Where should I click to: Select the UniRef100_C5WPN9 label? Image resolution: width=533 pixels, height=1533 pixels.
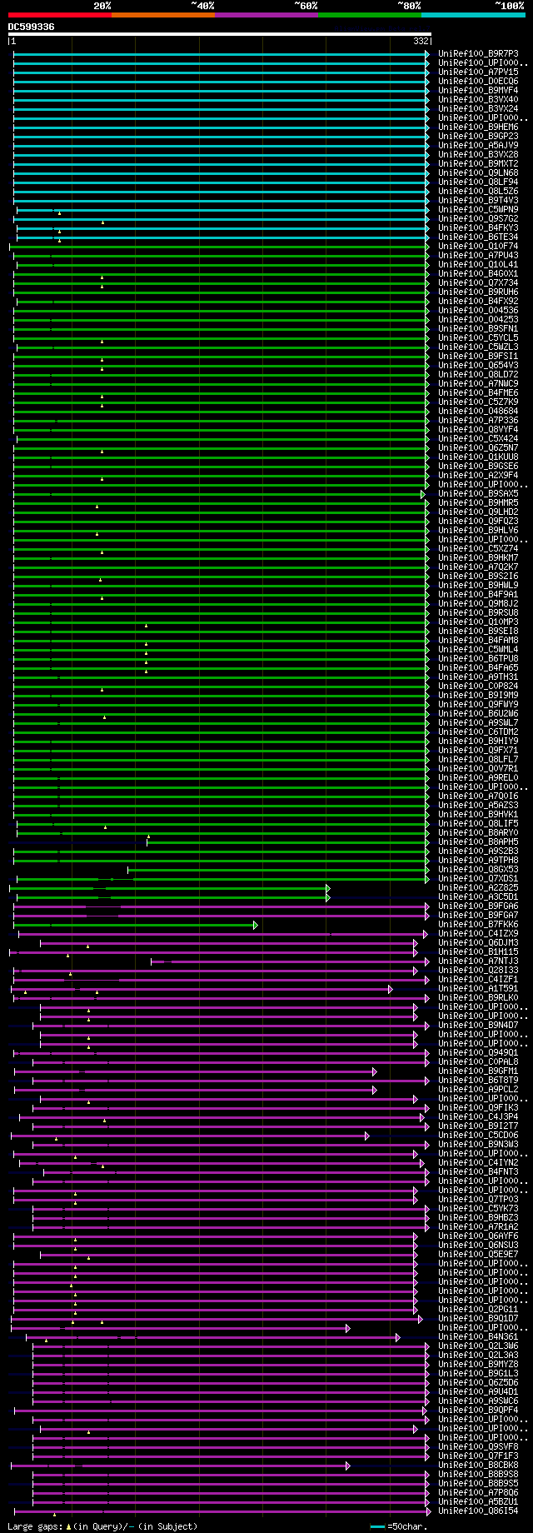click(479, 209)
